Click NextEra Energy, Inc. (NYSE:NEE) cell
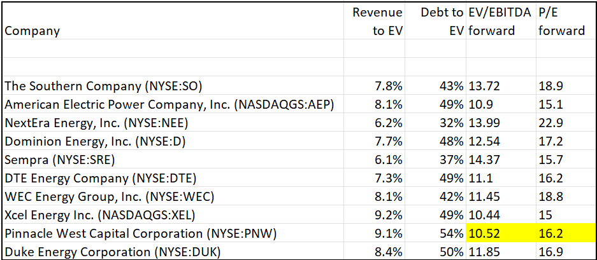597x260 pixels. (x=173, y=123)
